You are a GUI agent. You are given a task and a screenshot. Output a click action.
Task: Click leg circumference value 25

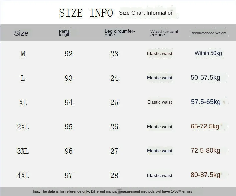(x=114, y=103)
